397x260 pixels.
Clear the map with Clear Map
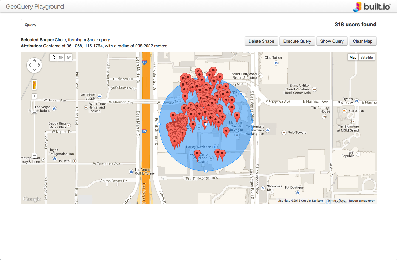tap(363, 41)
